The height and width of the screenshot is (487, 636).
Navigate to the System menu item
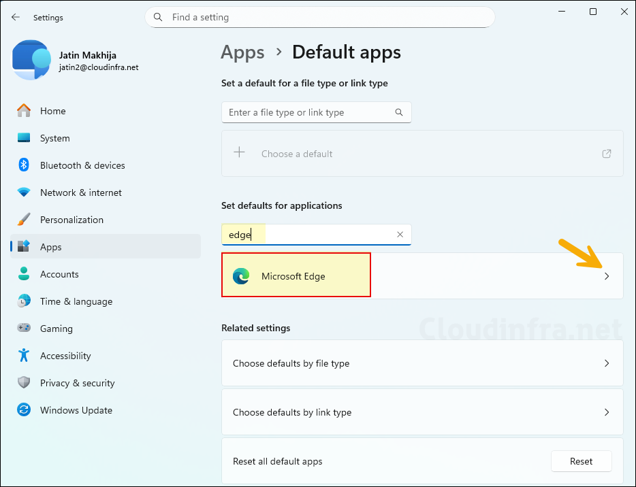tap(54, 138)
